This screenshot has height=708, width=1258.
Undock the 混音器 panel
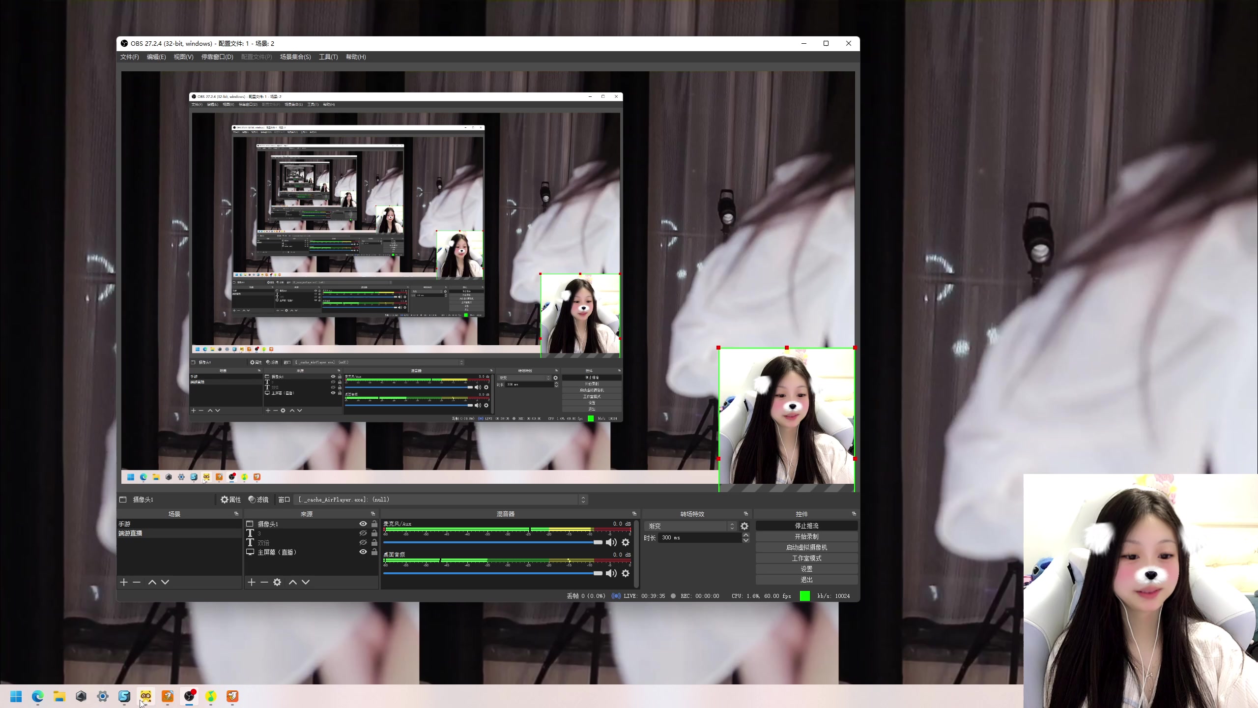pyautogui.click(x=634, y=514)
